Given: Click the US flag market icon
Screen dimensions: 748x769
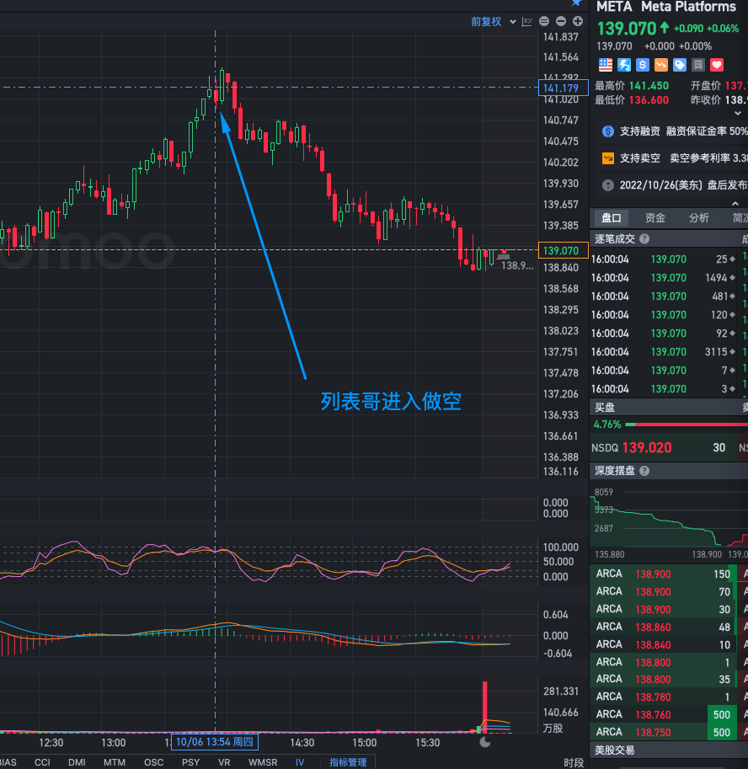Looking at the screenshot, I should 606,65.
